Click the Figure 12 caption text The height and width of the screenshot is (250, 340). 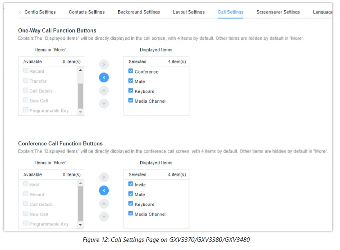[x=166, y=240]
